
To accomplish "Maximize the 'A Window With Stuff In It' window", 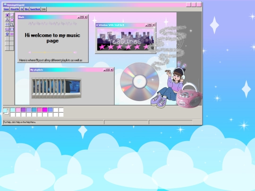I will (150, 25).
